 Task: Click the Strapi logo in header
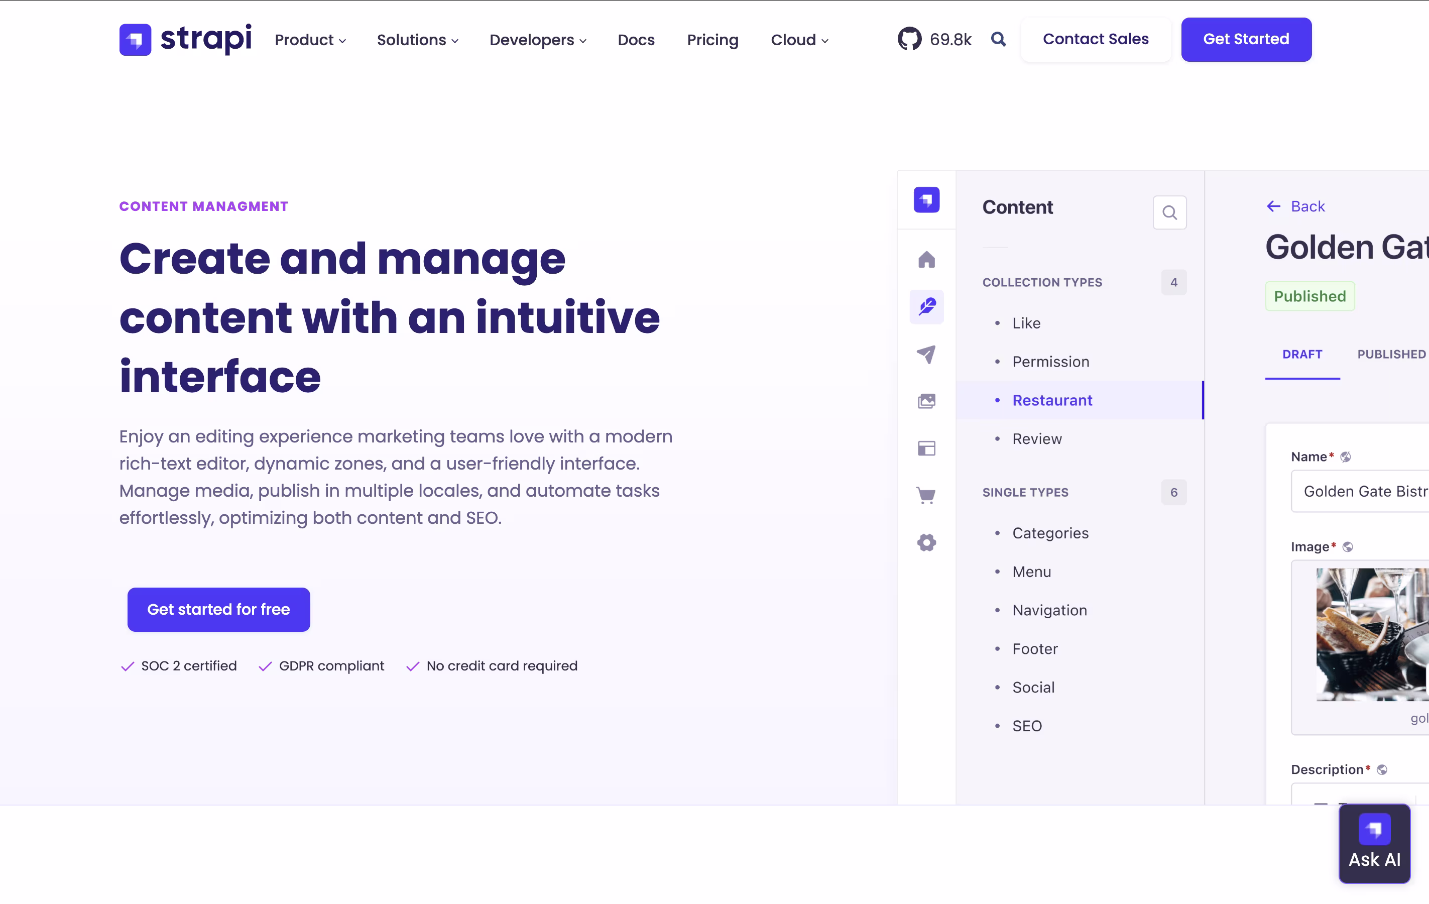point(185,39)
